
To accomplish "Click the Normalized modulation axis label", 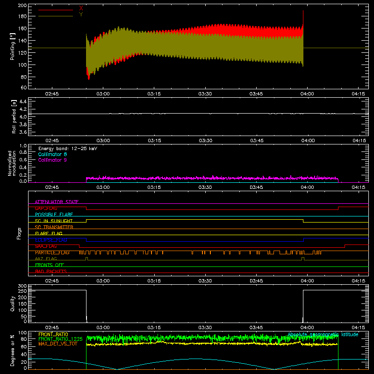I will pyautogui.click(x=12, y=163).
